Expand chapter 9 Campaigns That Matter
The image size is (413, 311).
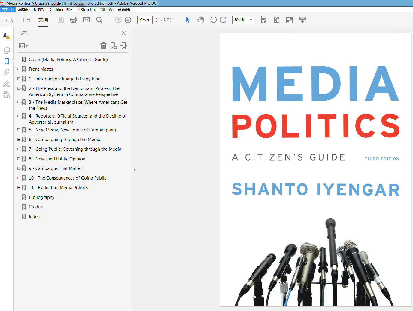(x=19, y=168)
